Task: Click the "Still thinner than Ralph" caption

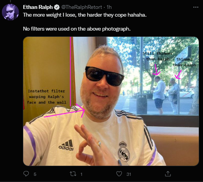Action: 158,56
